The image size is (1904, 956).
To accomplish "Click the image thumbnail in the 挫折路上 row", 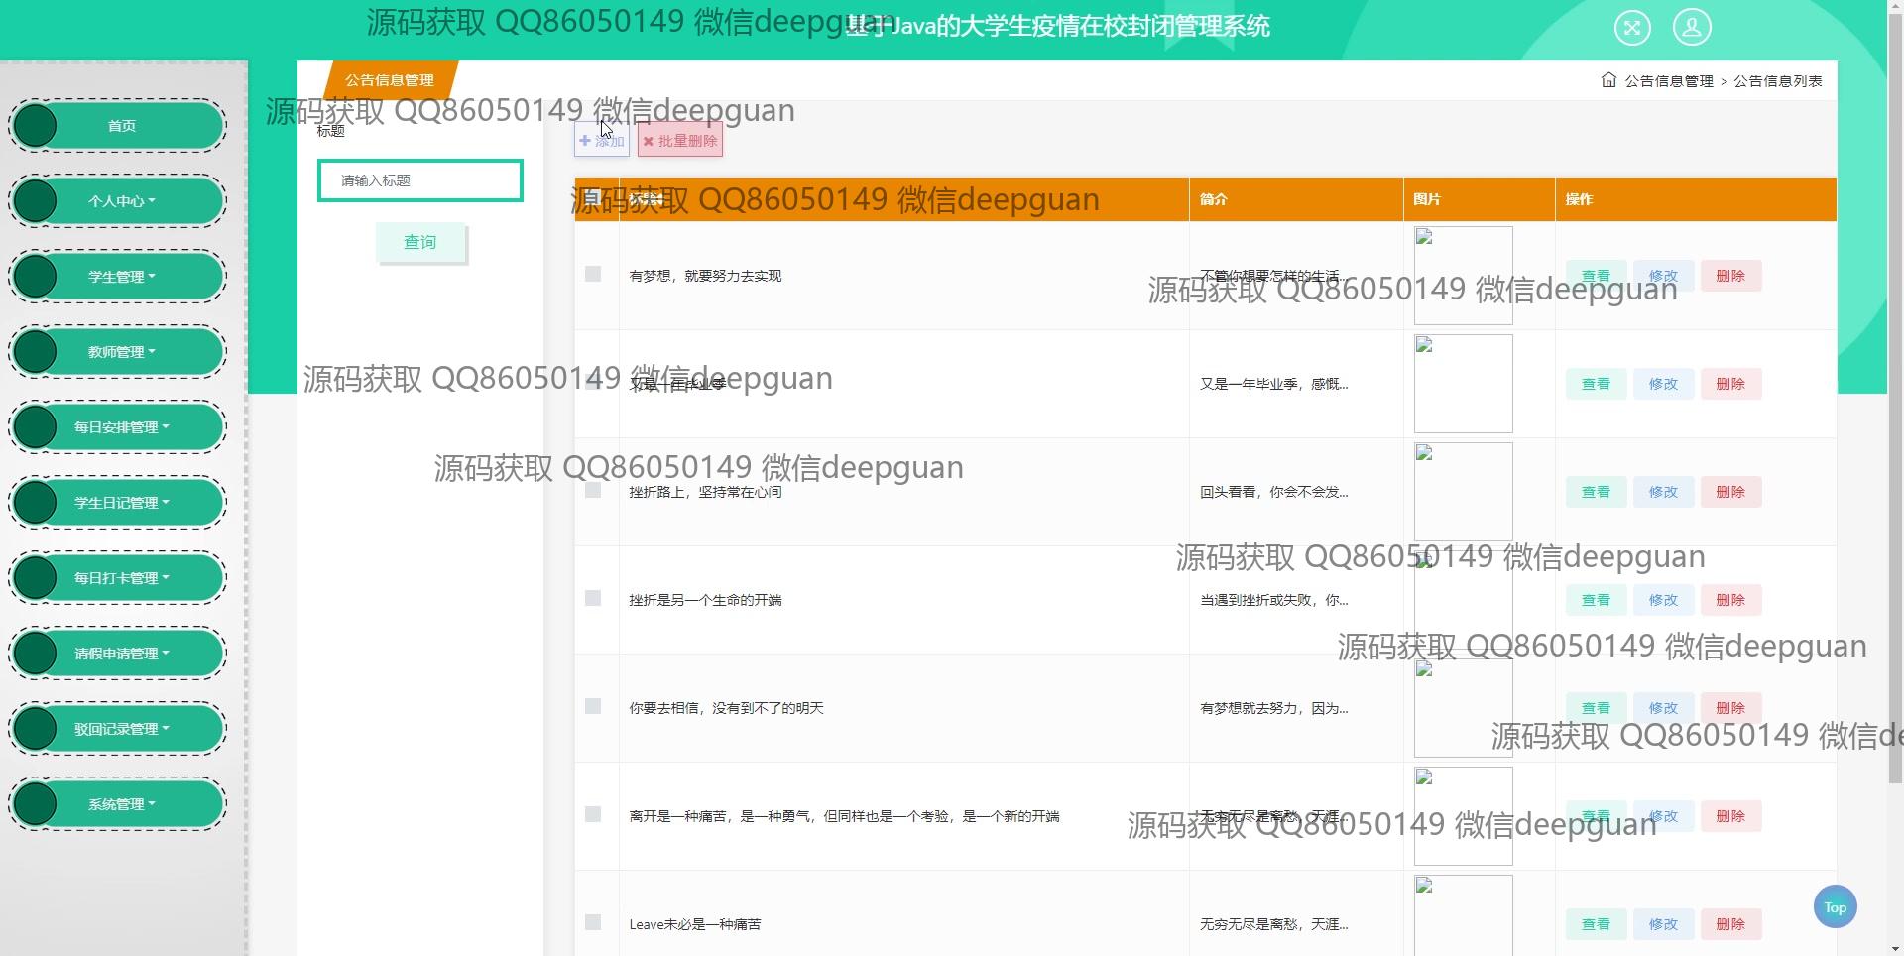I will pos(1463,492).
